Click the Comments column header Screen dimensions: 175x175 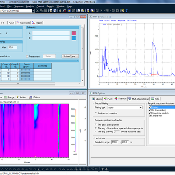coord(43,66)
